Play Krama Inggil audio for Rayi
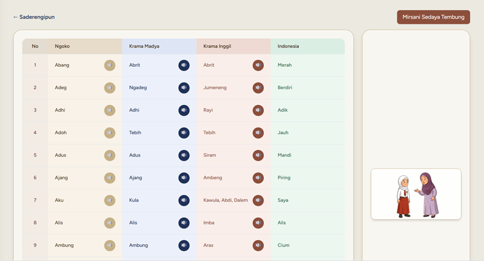 pyautogui.click(x=258, y=110)
